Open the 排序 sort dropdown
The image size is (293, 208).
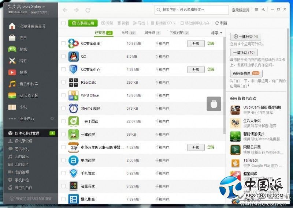(x=217, y=33)
